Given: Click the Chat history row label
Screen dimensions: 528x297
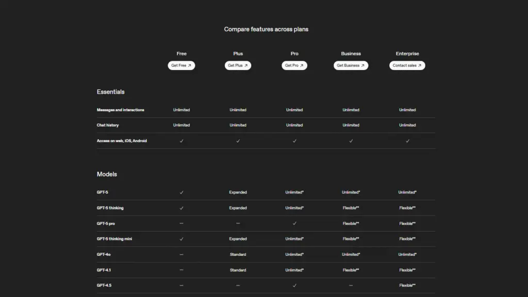Looking at the screenshot, I should [108, 125].
